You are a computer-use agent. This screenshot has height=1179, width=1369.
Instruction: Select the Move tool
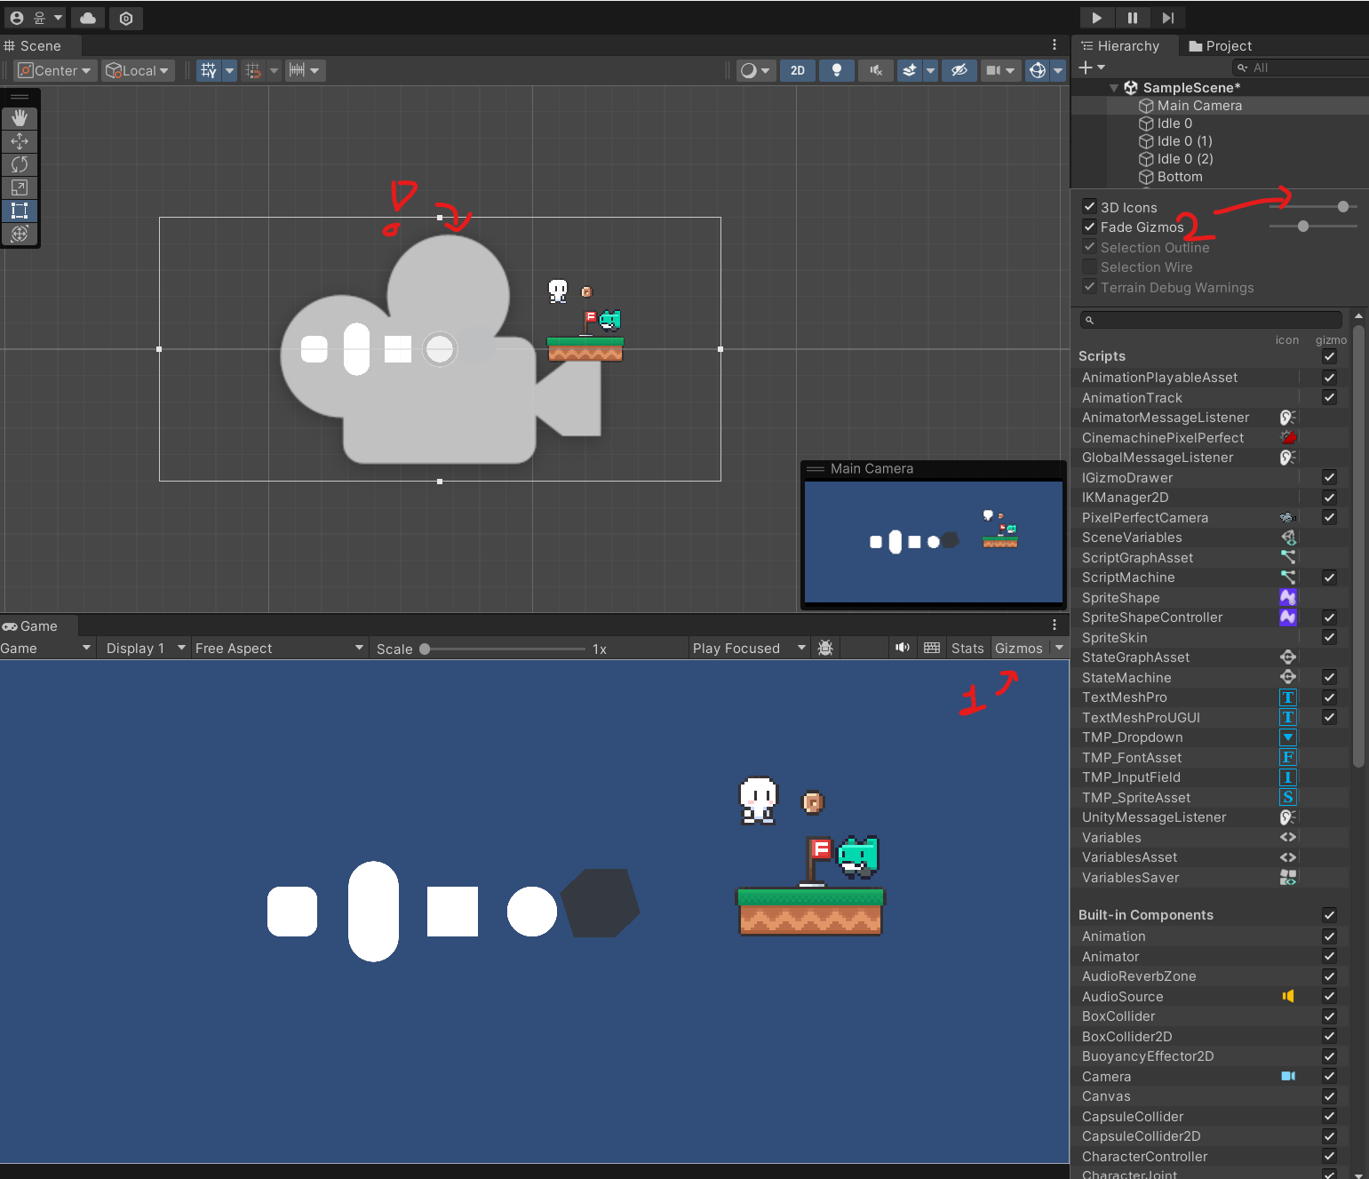tap(20, 141)
